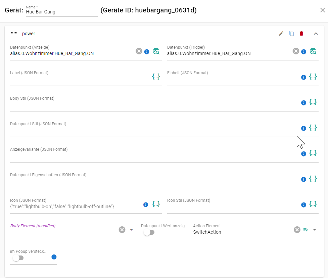Screen dimensions: 328x278
Task: Clear the SwitchAction selection
Action: pyautogui.click(x=297, y=230)
